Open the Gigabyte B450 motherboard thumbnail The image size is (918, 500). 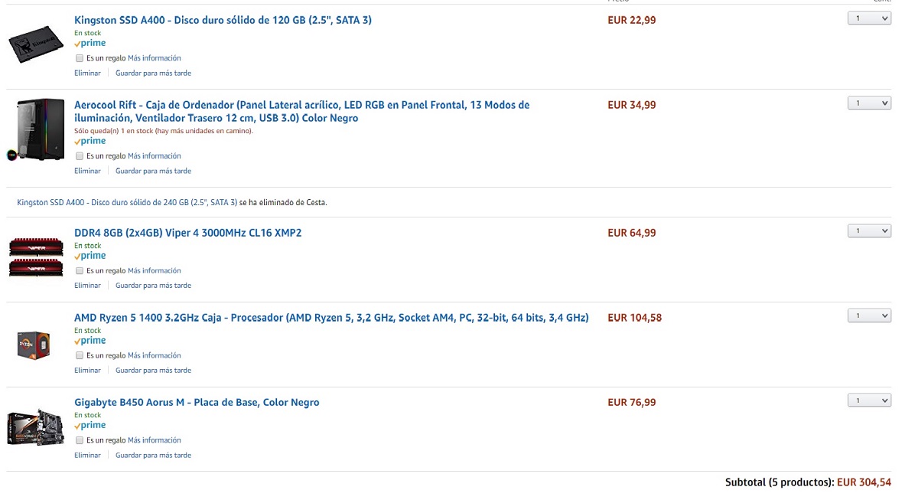35,427
